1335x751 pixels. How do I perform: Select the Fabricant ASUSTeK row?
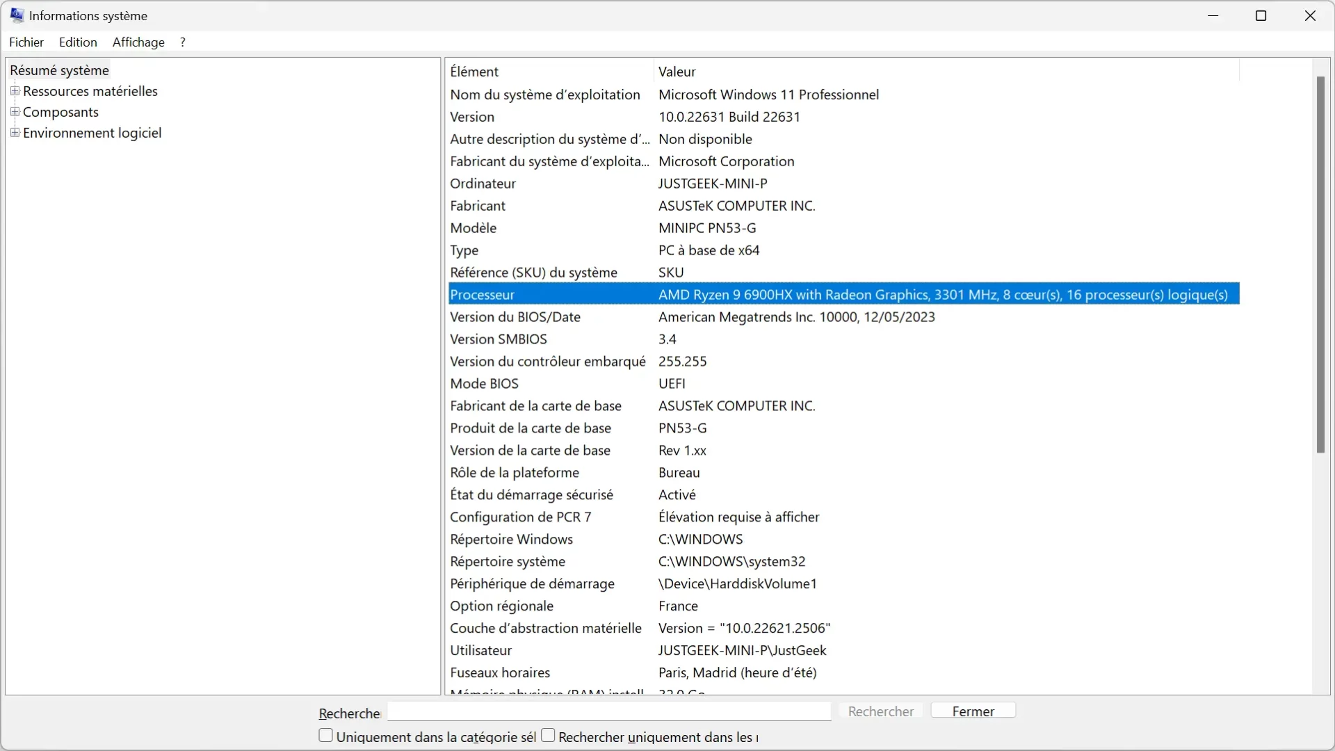point(844,206)
